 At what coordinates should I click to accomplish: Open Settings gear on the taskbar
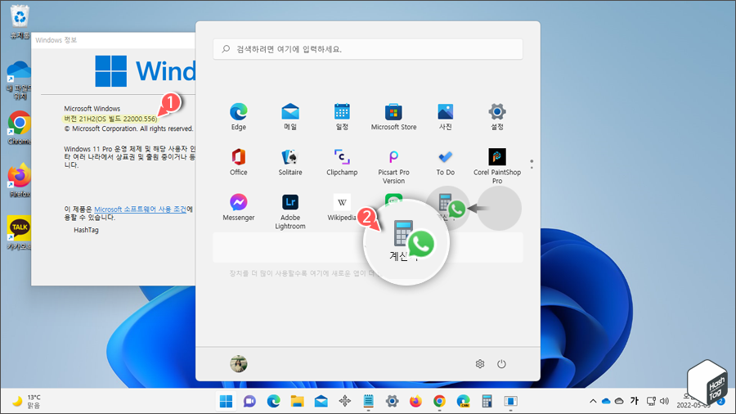coord(392,402)
